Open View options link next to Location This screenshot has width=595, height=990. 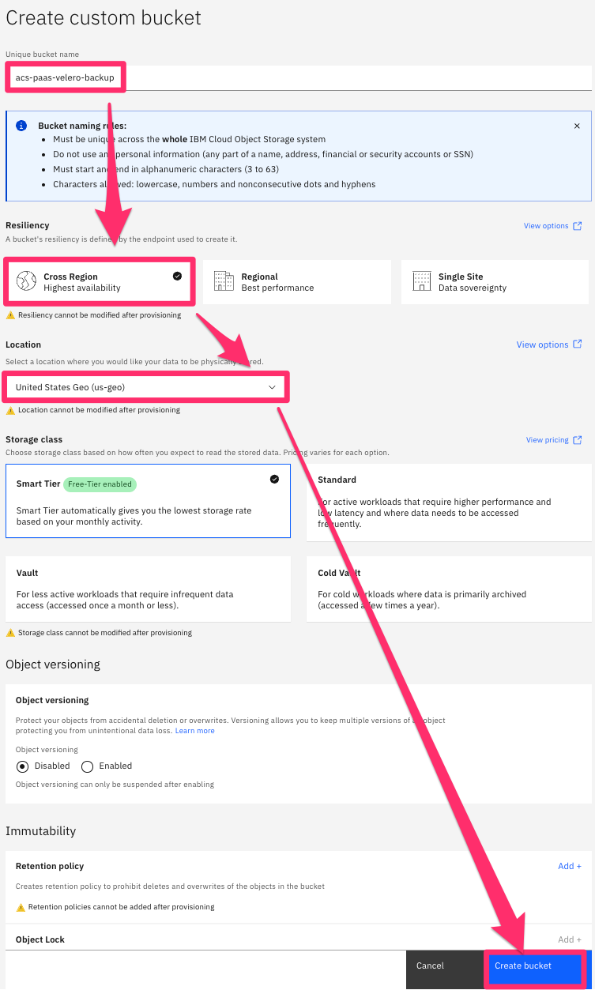(x=542, y=344)
